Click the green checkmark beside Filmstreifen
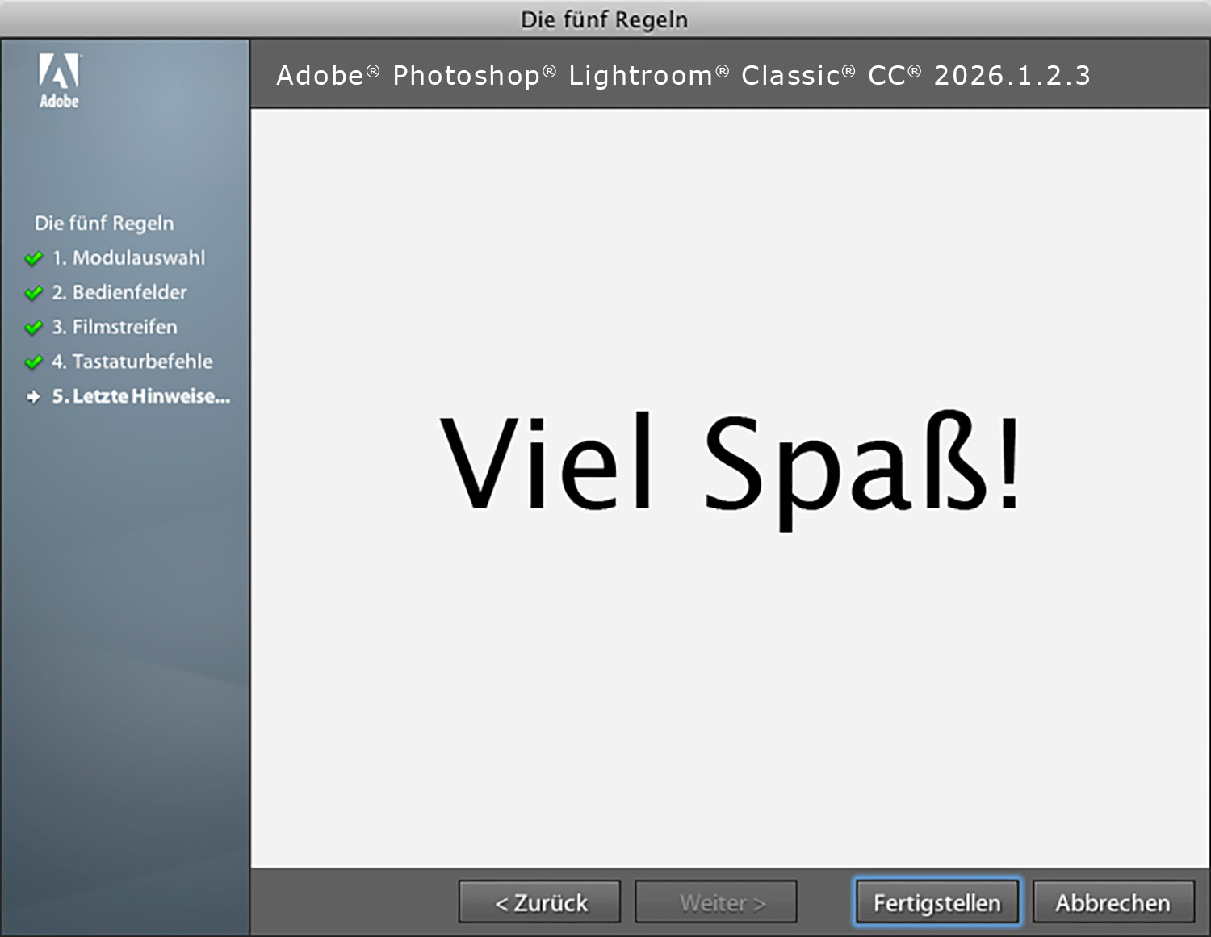The height and width of the screenshot is (937, 1211). pos(34,328)
